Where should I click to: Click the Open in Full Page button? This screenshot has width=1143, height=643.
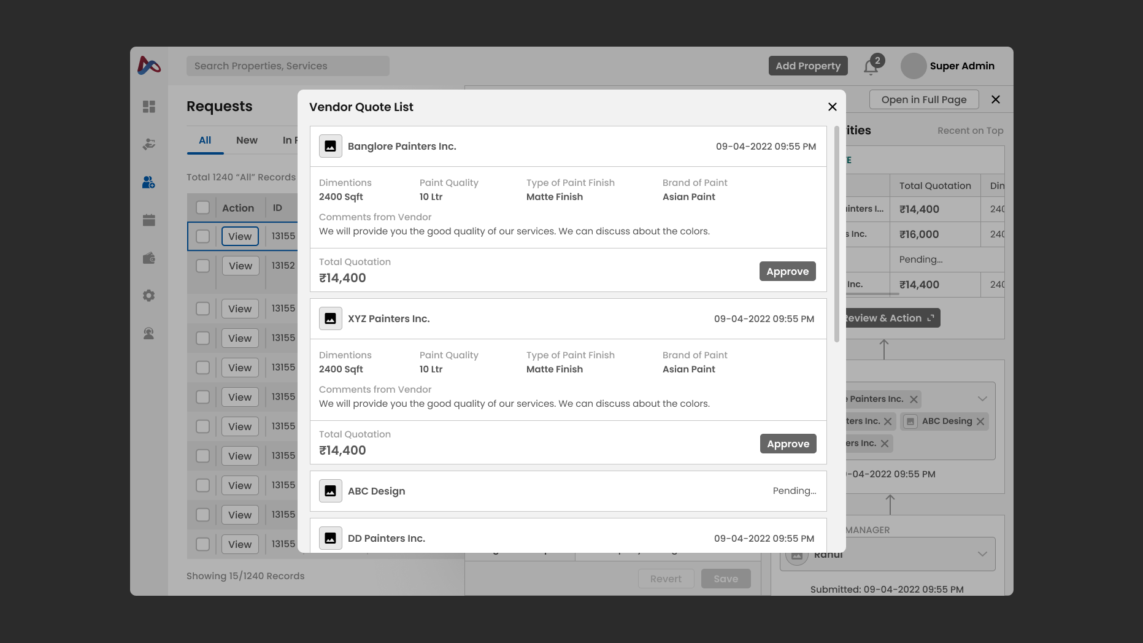pyautogui.click(x=924, y=99)
